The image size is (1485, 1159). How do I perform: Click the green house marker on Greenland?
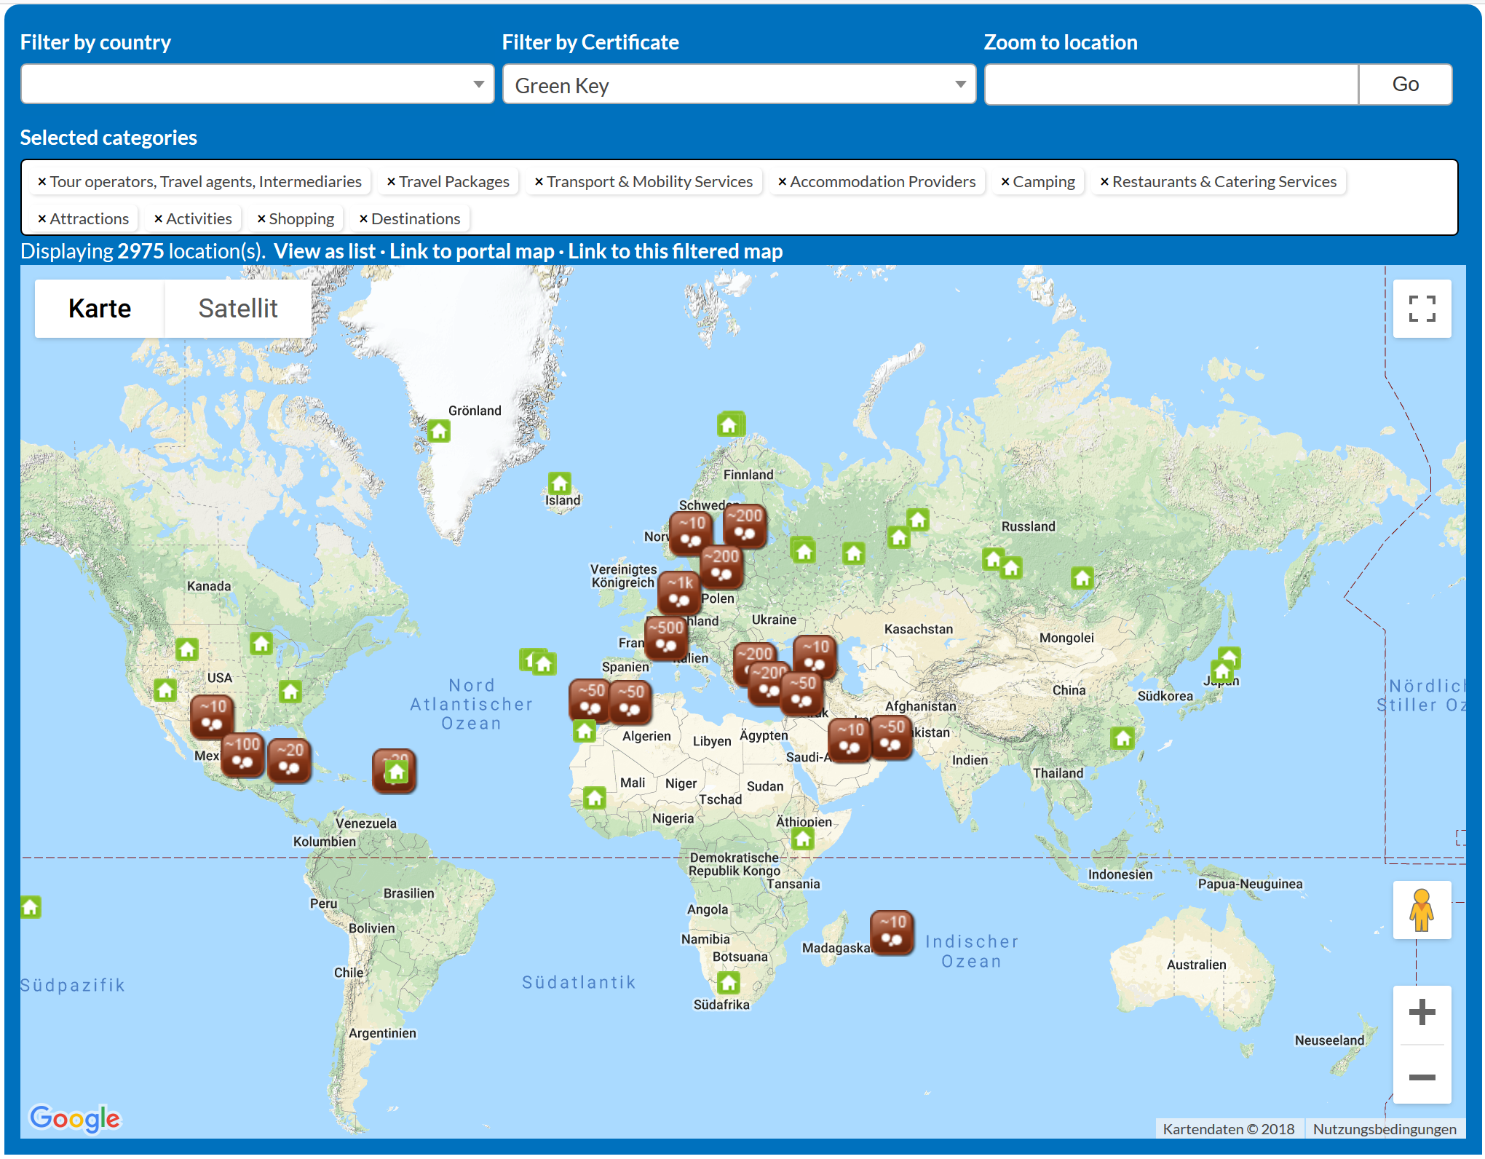click(x=438, y=431)
